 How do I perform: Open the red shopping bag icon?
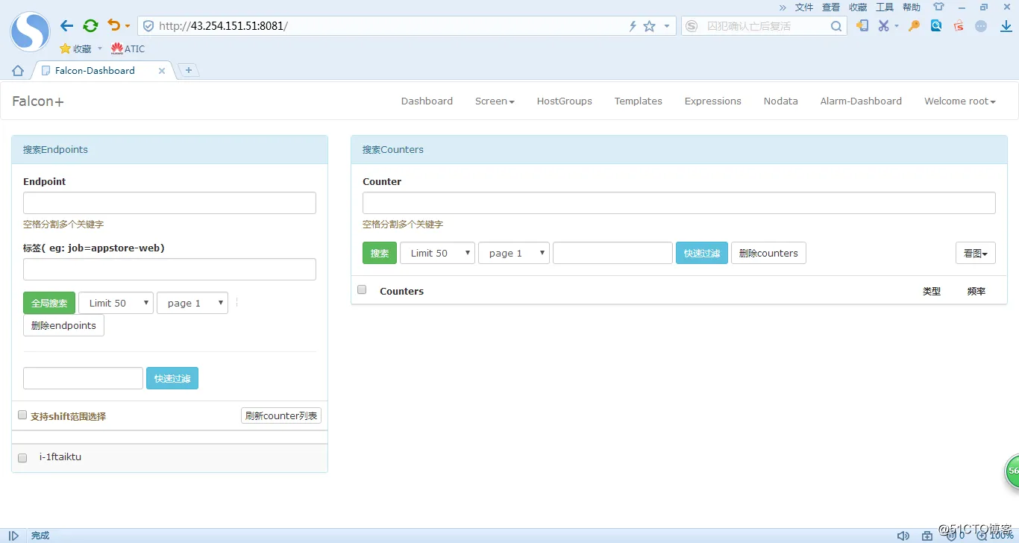pyautogui.click(x=959, y=25)
